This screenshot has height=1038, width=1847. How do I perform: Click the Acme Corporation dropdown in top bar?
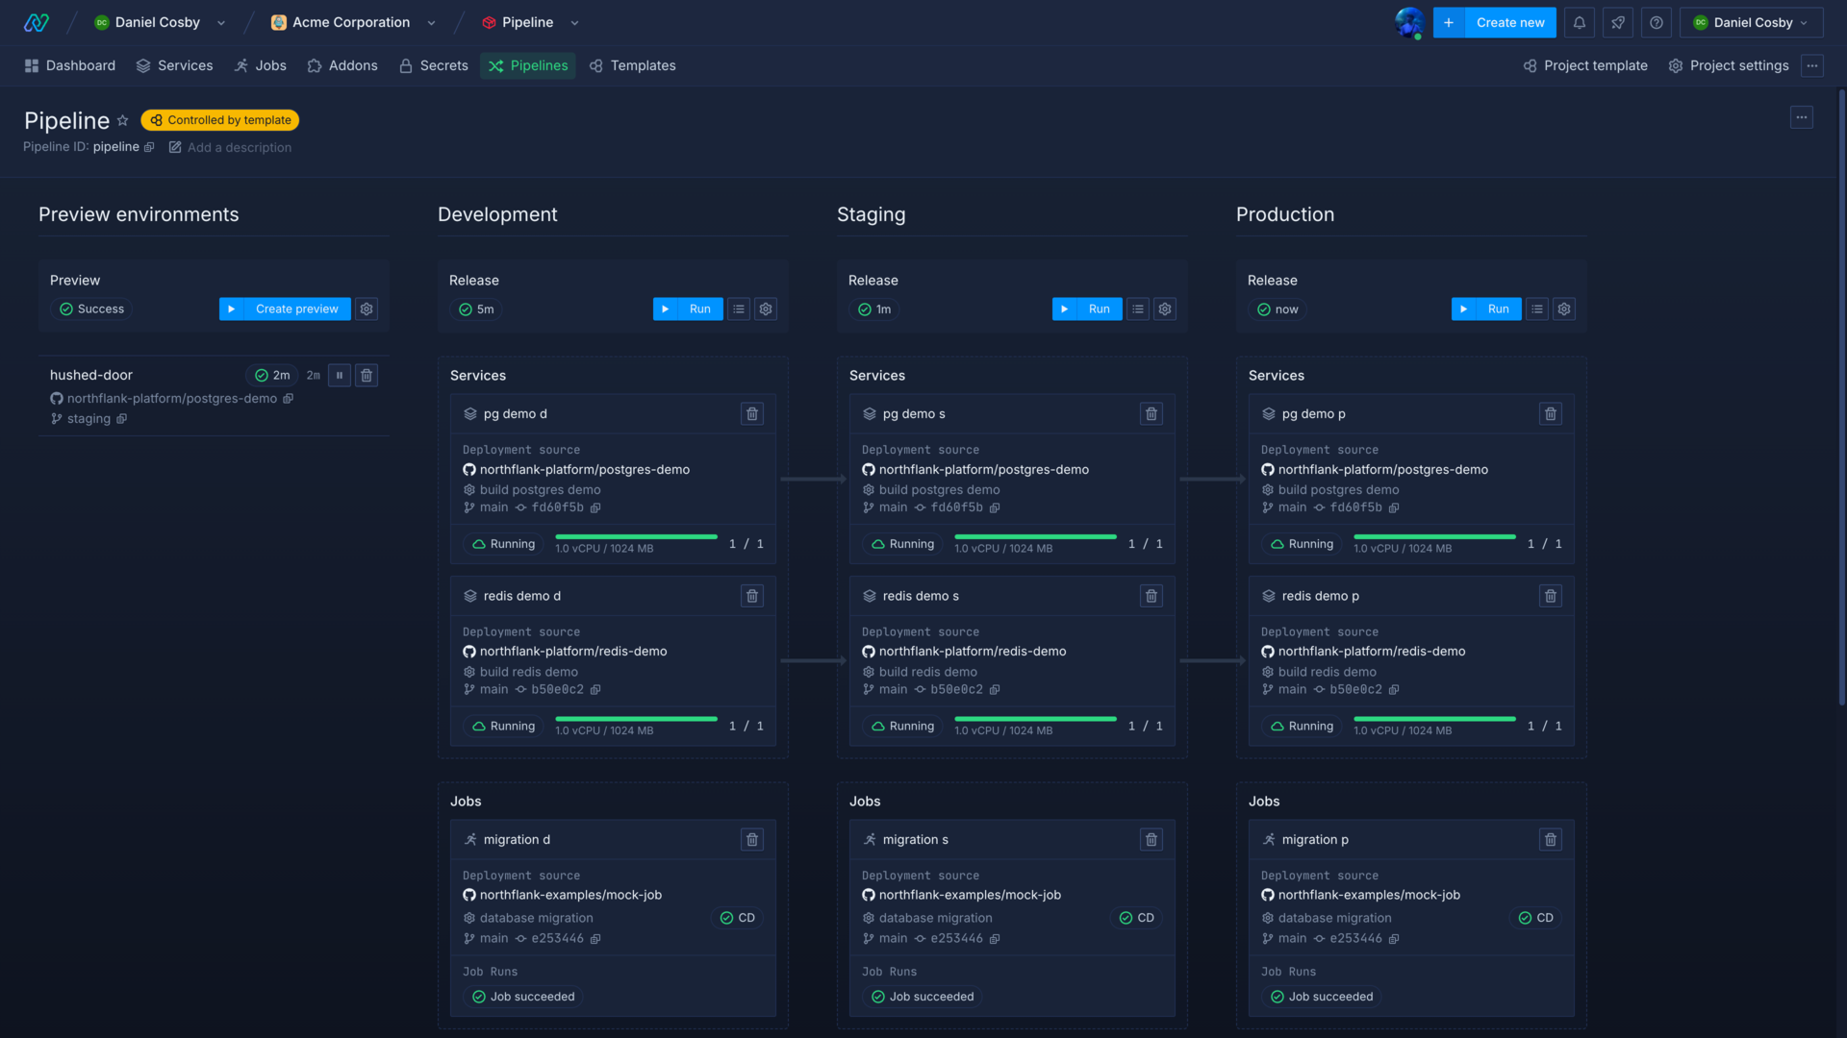pyautogui.click(x=354, y=23)
